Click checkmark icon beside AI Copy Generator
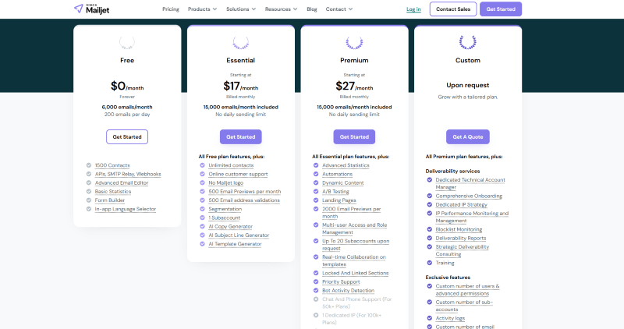Screen dimensions: 624x329 click(202, 226)
